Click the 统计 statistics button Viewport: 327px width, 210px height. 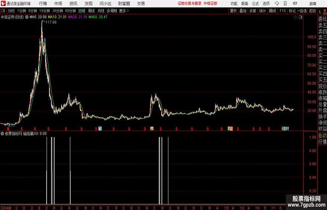(x=263, y=11)
